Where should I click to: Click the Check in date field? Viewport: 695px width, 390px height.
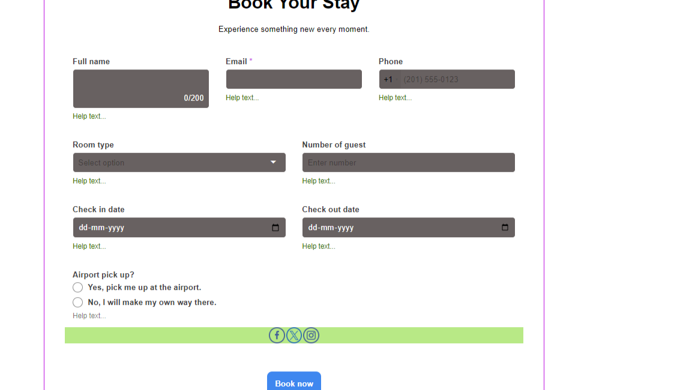(x=179, y=228)
